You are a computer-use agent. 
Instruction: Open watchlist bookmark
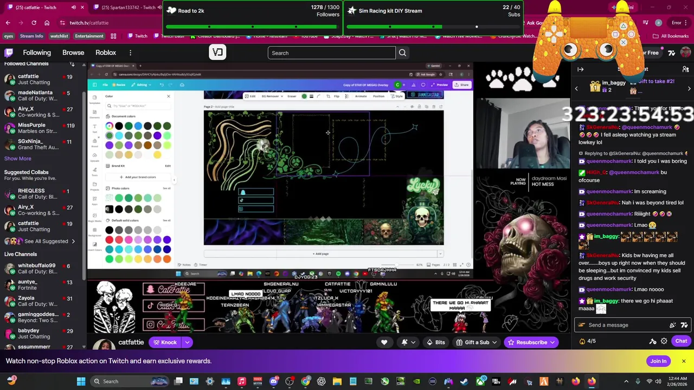pyautogui.click(x=59, y=36)
